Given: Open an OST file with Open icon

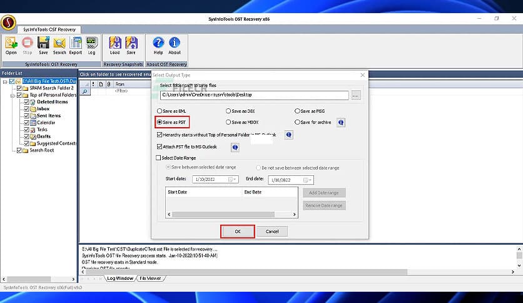Looking at the screenshot, I should click(x=11, y=45).
